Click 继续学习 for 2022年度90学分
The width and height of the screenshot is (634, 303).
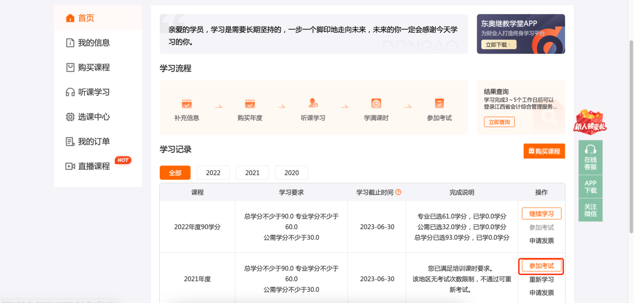tap(541, 213)
